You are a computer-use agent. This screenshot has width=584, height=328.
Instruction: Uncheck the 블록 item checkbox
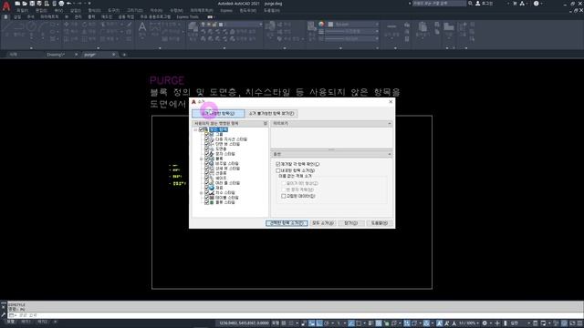pyautogui.click(x=207, y=159)
